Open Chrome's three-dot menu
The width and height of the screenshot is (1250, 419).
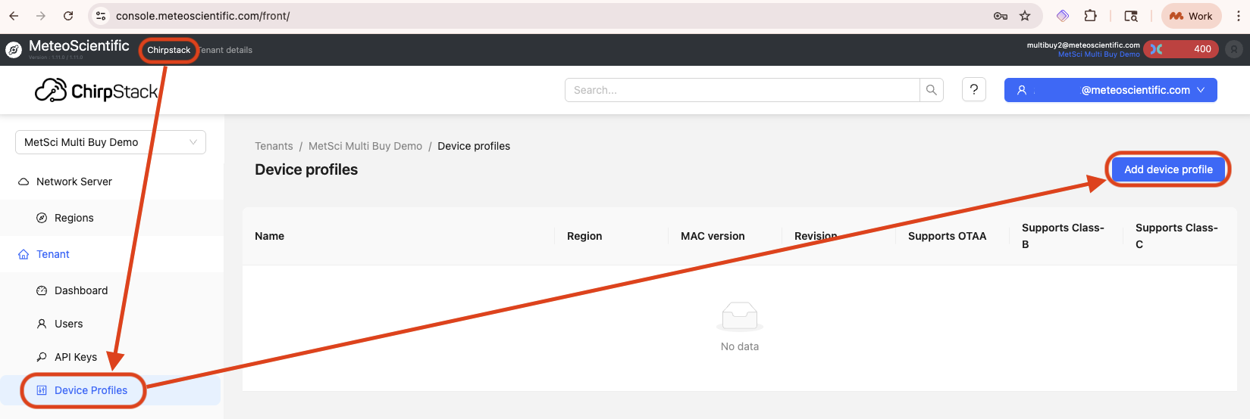[1239, 16]
